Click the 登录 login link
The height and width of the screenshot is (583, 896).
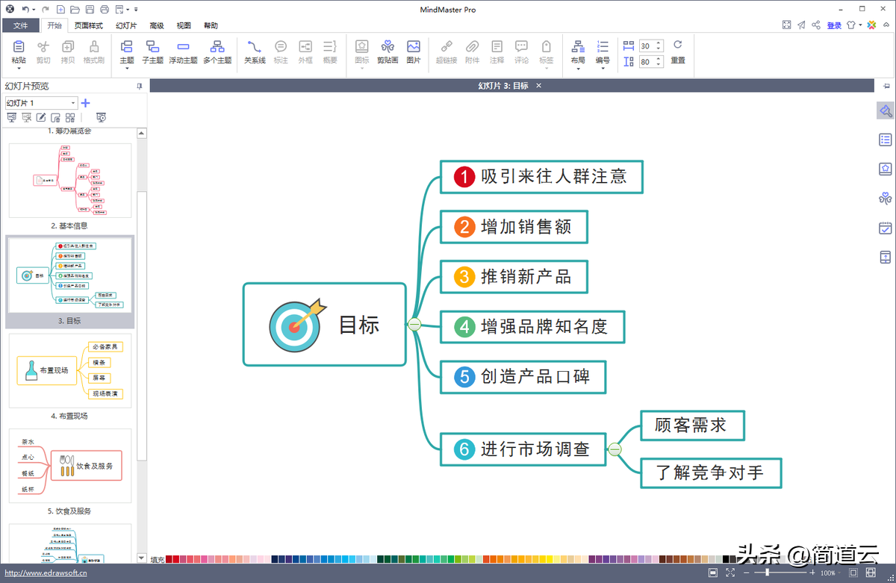click(x=834, y=25)
